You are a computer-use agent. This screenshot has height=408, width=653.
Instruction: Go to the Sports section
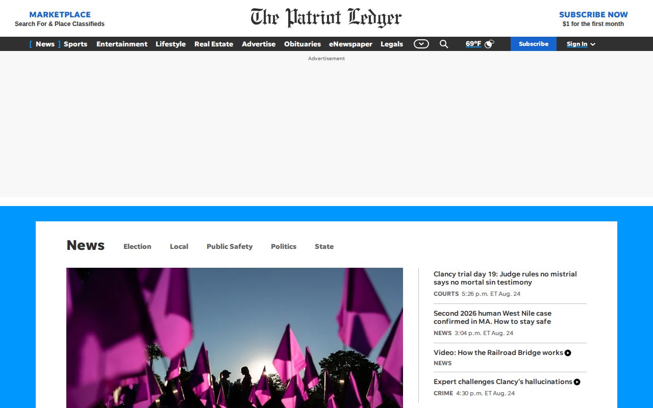tap(76, 44)
